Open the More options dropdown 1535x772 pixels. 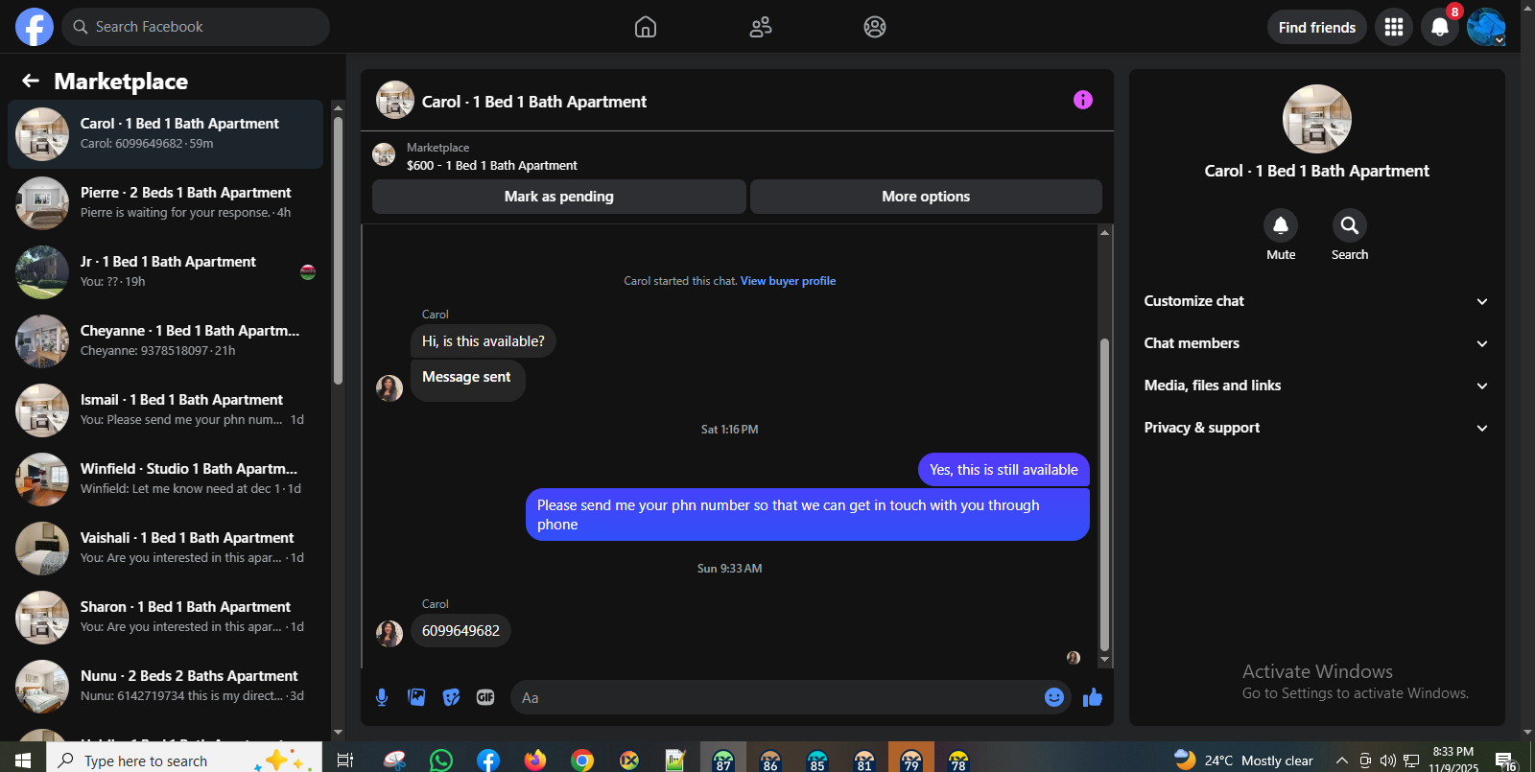tap(926, 197)
